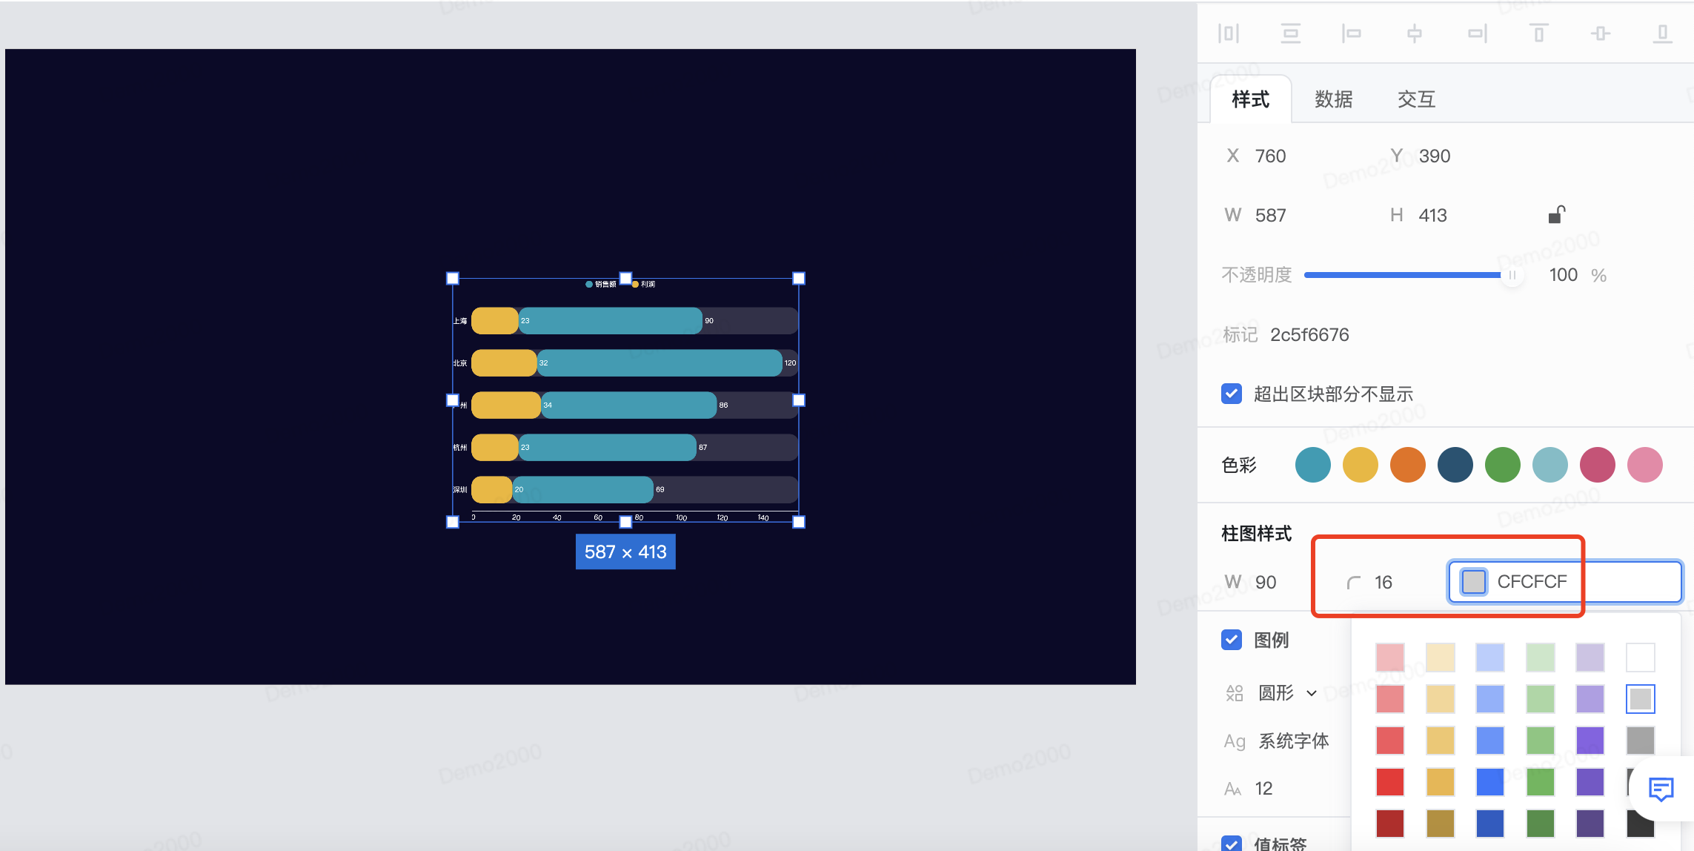Open the 系统字体 font selector

pos(1294,741)
